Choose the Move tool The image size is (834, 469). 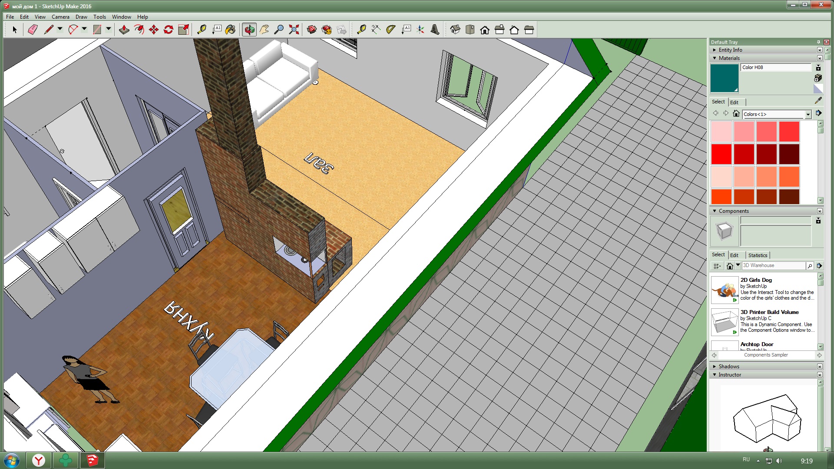(x=154, y=30)
